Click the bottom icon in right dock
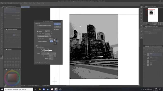 tap(142, 38)
